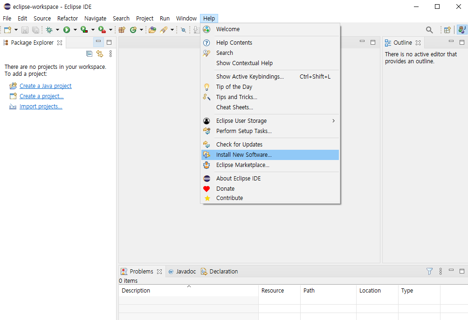The width and height of the screenshot is (468, 320).
Task: Toggle Link with Editor in Package Explorer
Action: [x=100, y=53]
